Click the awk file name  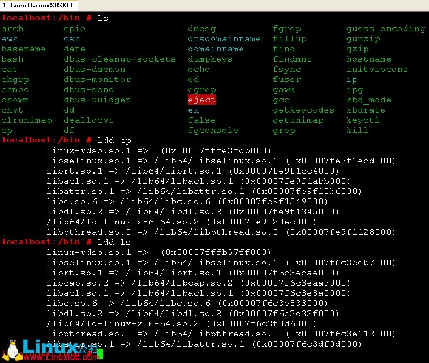click(9, 39)
